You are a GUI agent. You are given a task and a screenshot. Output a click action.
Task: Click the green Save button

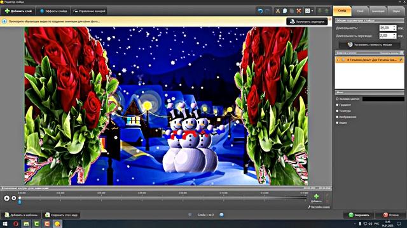[359, 215]
